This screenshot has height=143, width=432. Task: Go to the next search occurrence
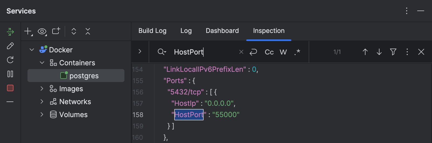pyautogui.click(x=379, y=52)
